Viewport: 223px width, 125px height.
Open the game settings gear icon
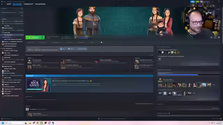pyautogui.click(x=212, y=37)
